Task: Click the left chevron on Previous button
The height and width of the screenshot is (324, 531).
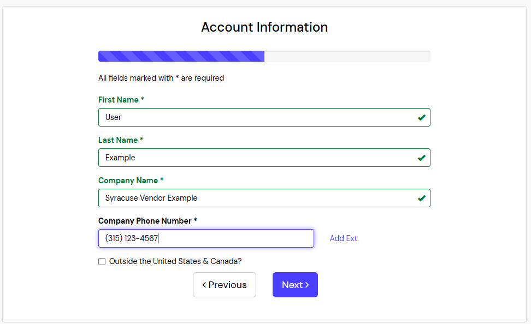Action: pos(205,284)
